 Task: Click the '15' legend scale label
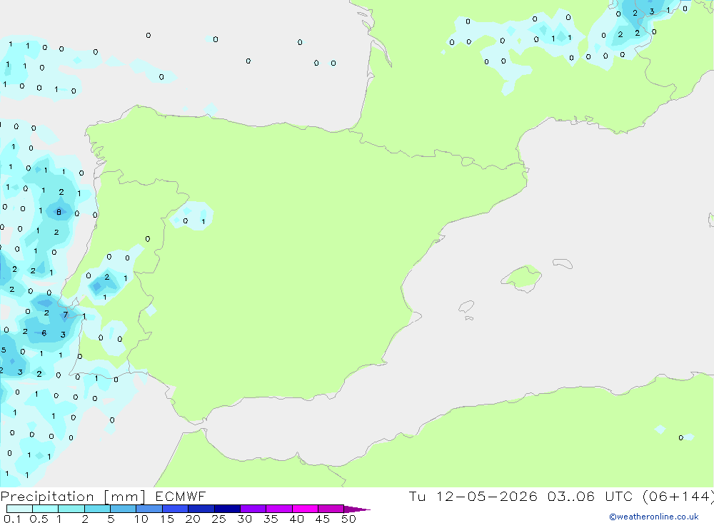click(167, 519)
